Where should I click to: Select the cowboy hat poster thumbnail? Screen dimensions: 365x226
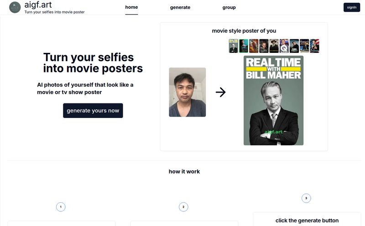[274, 46]
